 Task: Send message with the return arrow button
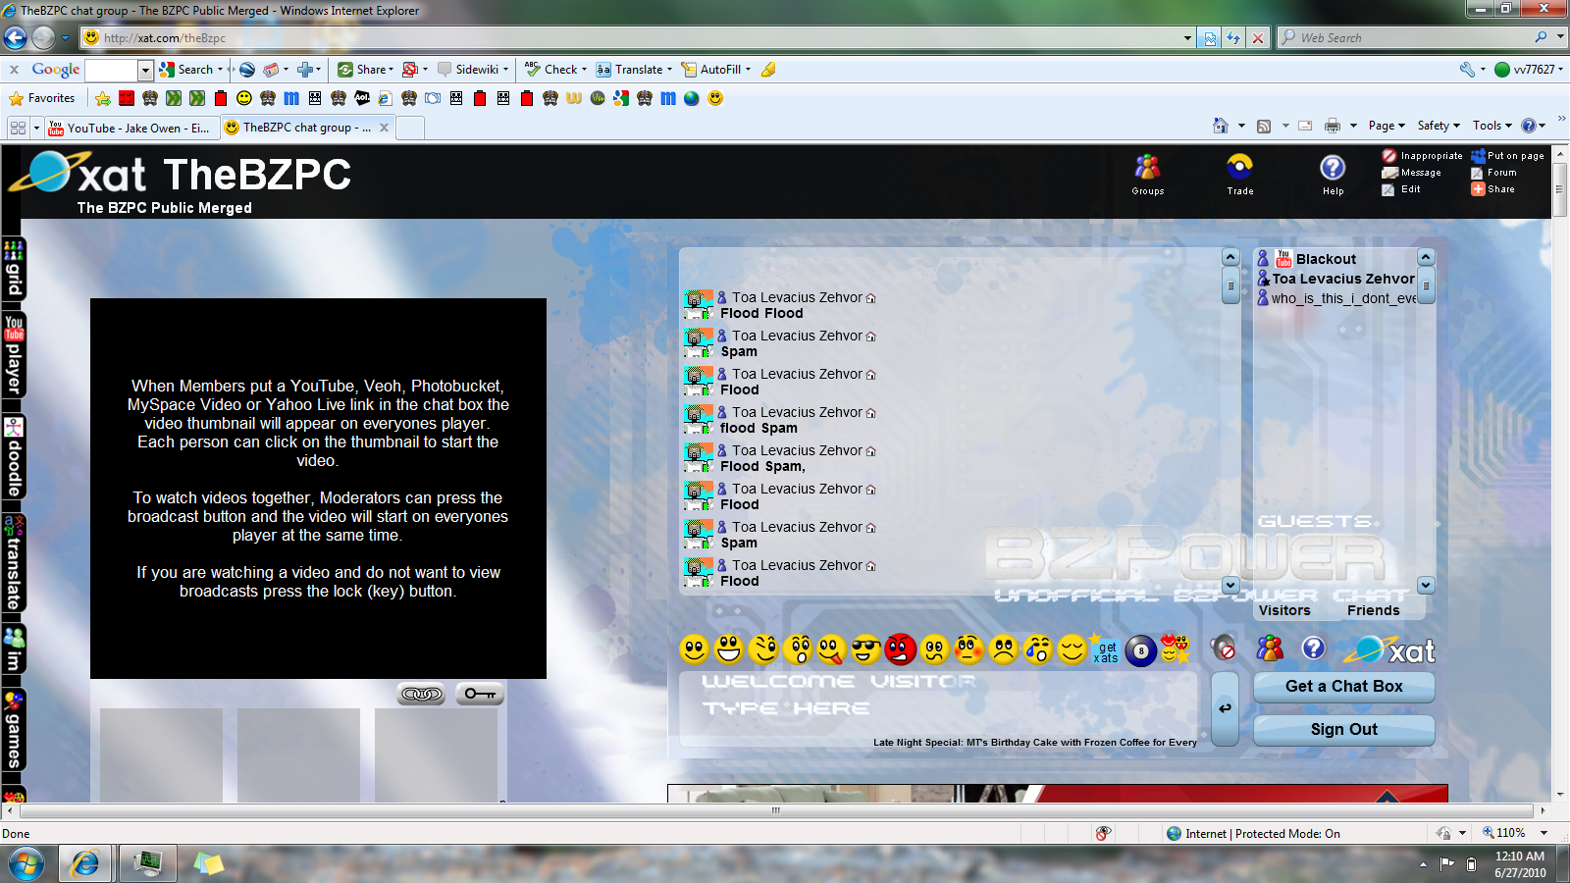point(1225,708)
